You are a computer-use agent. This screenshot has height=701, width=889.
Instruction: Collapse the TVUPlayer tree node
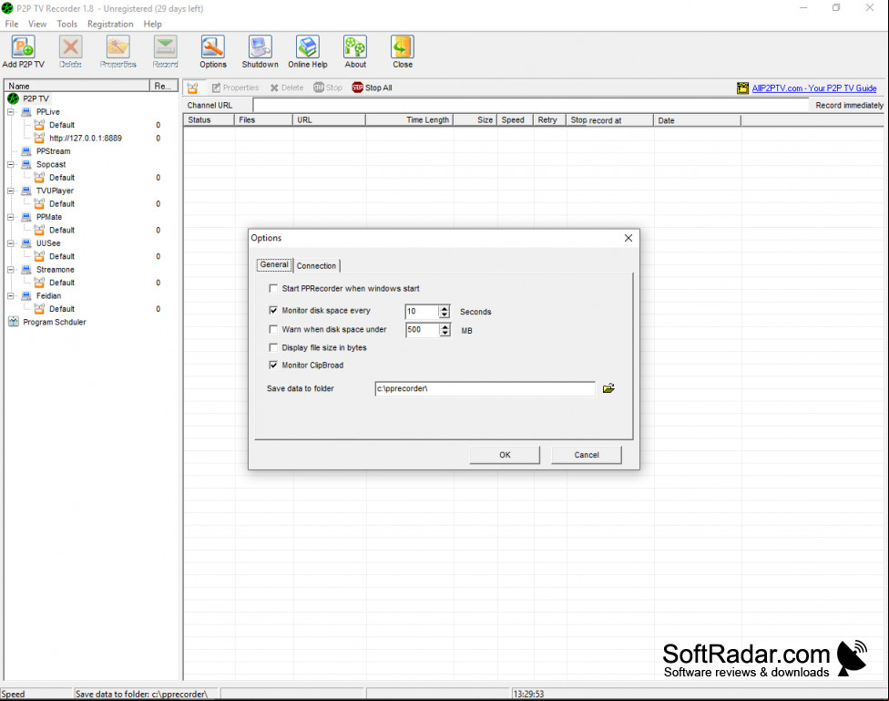pos(10,191)
